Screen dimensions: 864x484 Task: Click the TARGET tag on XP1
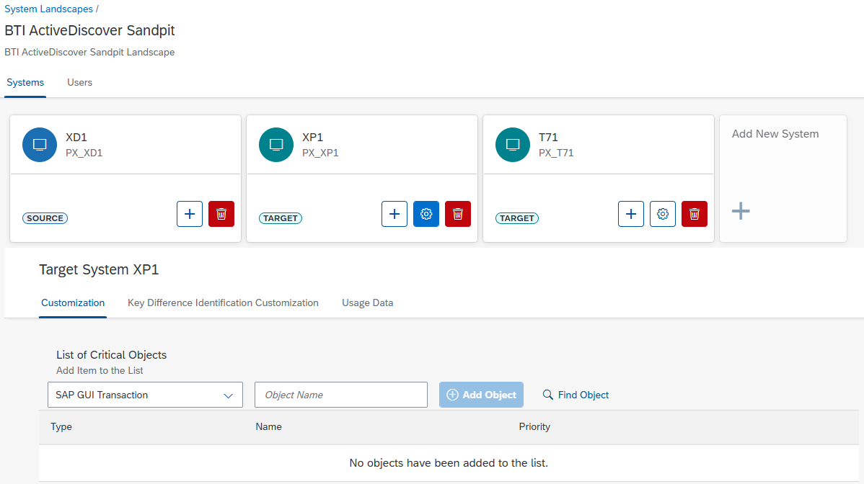point(281,218)
